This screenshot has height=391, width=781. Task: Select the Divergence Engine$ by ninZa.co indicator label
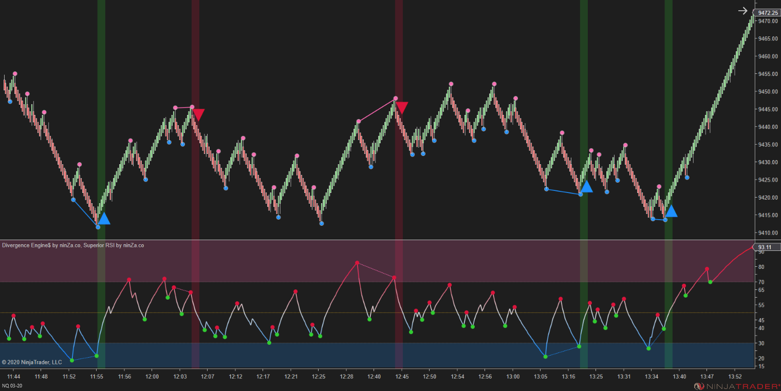click(x=40, y=245)
